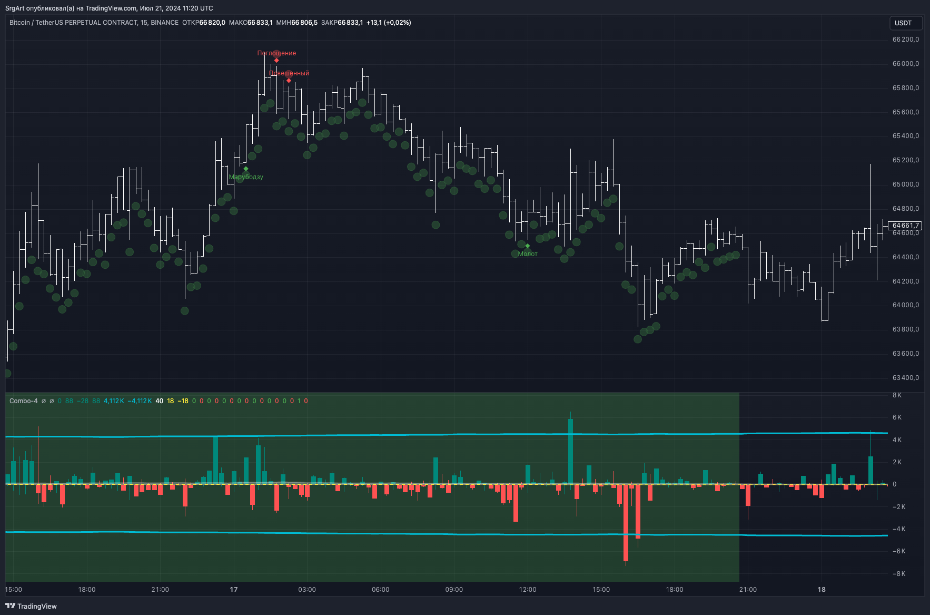The image size is (930, 615).
Task: Click the 66 200,0 price axis label
Action: (x=906, y=40)
